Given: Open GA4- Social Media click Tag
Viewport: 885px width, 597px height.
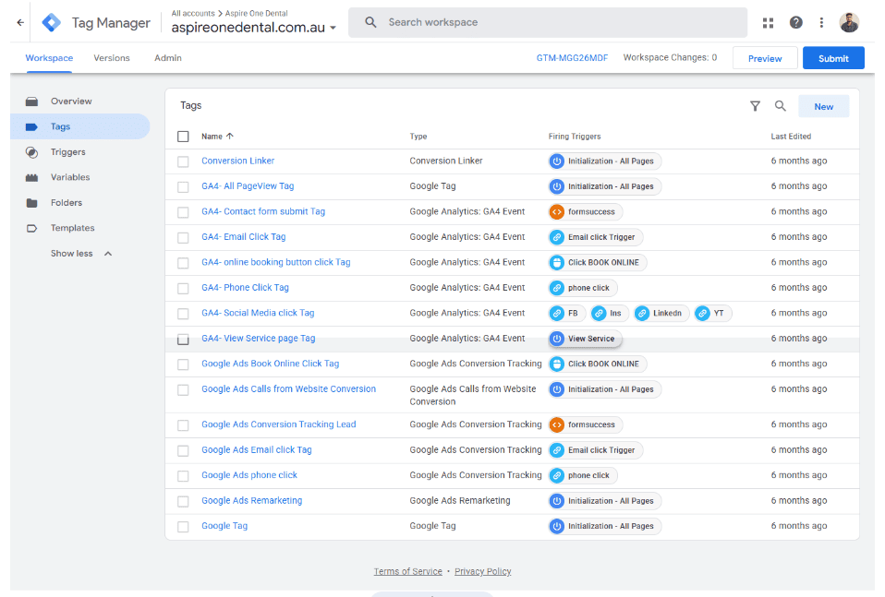Looking at the screenshot, I should pyautogui.click(x=258, y=314).
